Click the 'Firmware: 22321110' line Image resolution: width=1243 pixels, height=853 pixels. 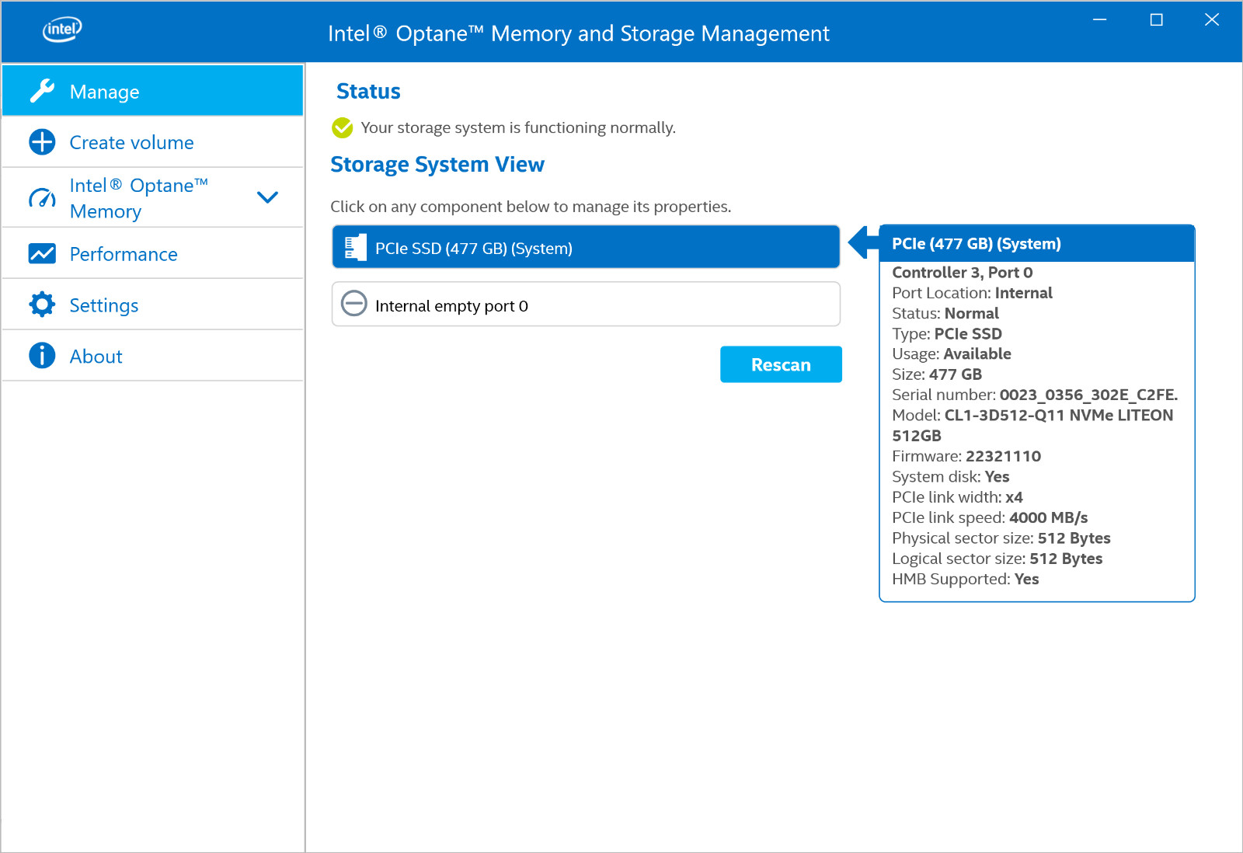pyautogui.click(x=966, y=456)
